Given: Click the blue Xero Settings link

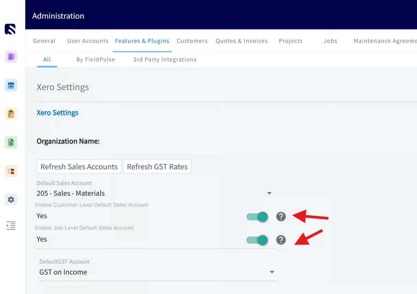Looking at the screenshot, I should tap(57, 113).
